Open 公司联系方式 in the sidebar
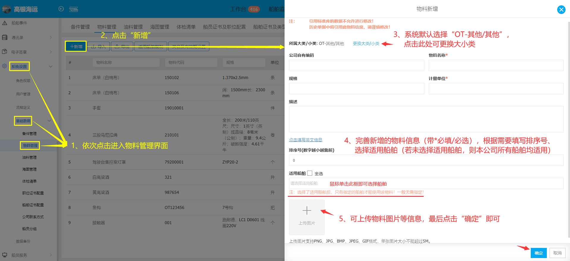The height and width of the screenshot is (261, 570). click(33, 217)
